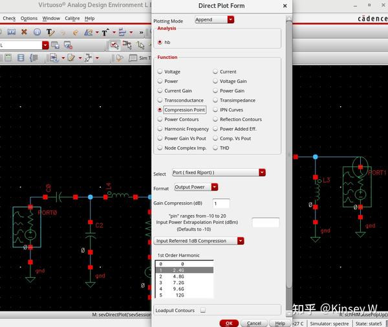Click the braces list icon
The height and width of the screenshot is (327, 388).
click(34, 58)
